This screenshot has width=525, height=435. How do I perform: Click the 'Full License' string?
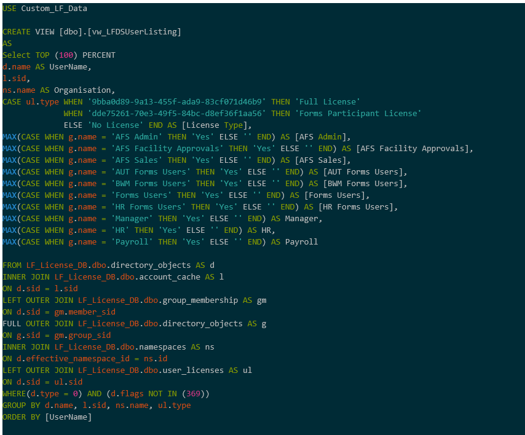click(328, 102)
